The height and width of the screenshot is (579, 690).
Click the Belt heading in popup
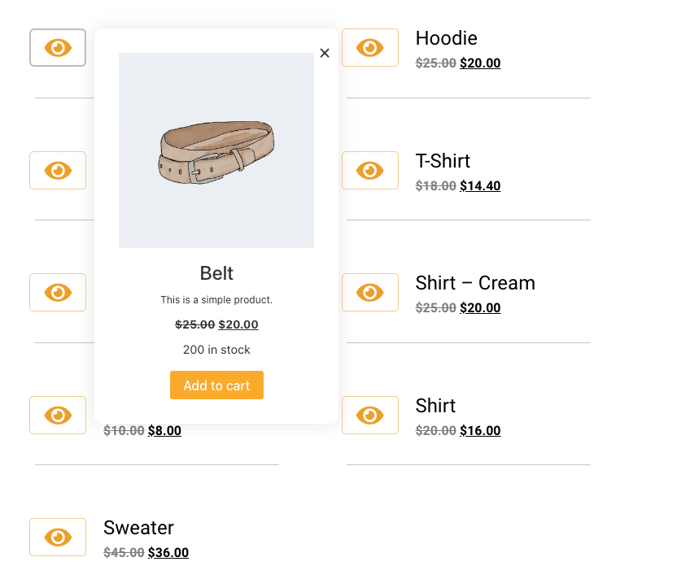click(x=216, y=273)
